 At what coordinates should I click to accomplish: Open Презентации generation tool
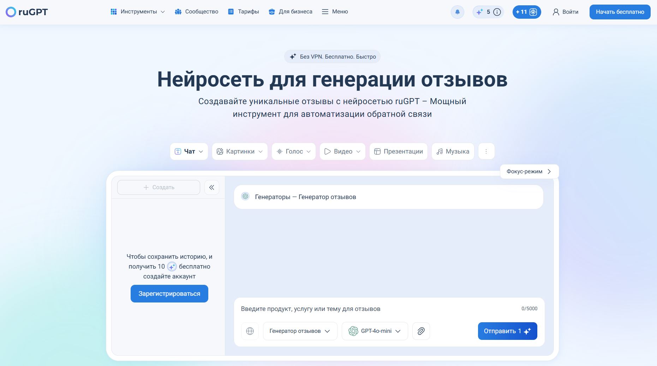(x=398, y=151)
